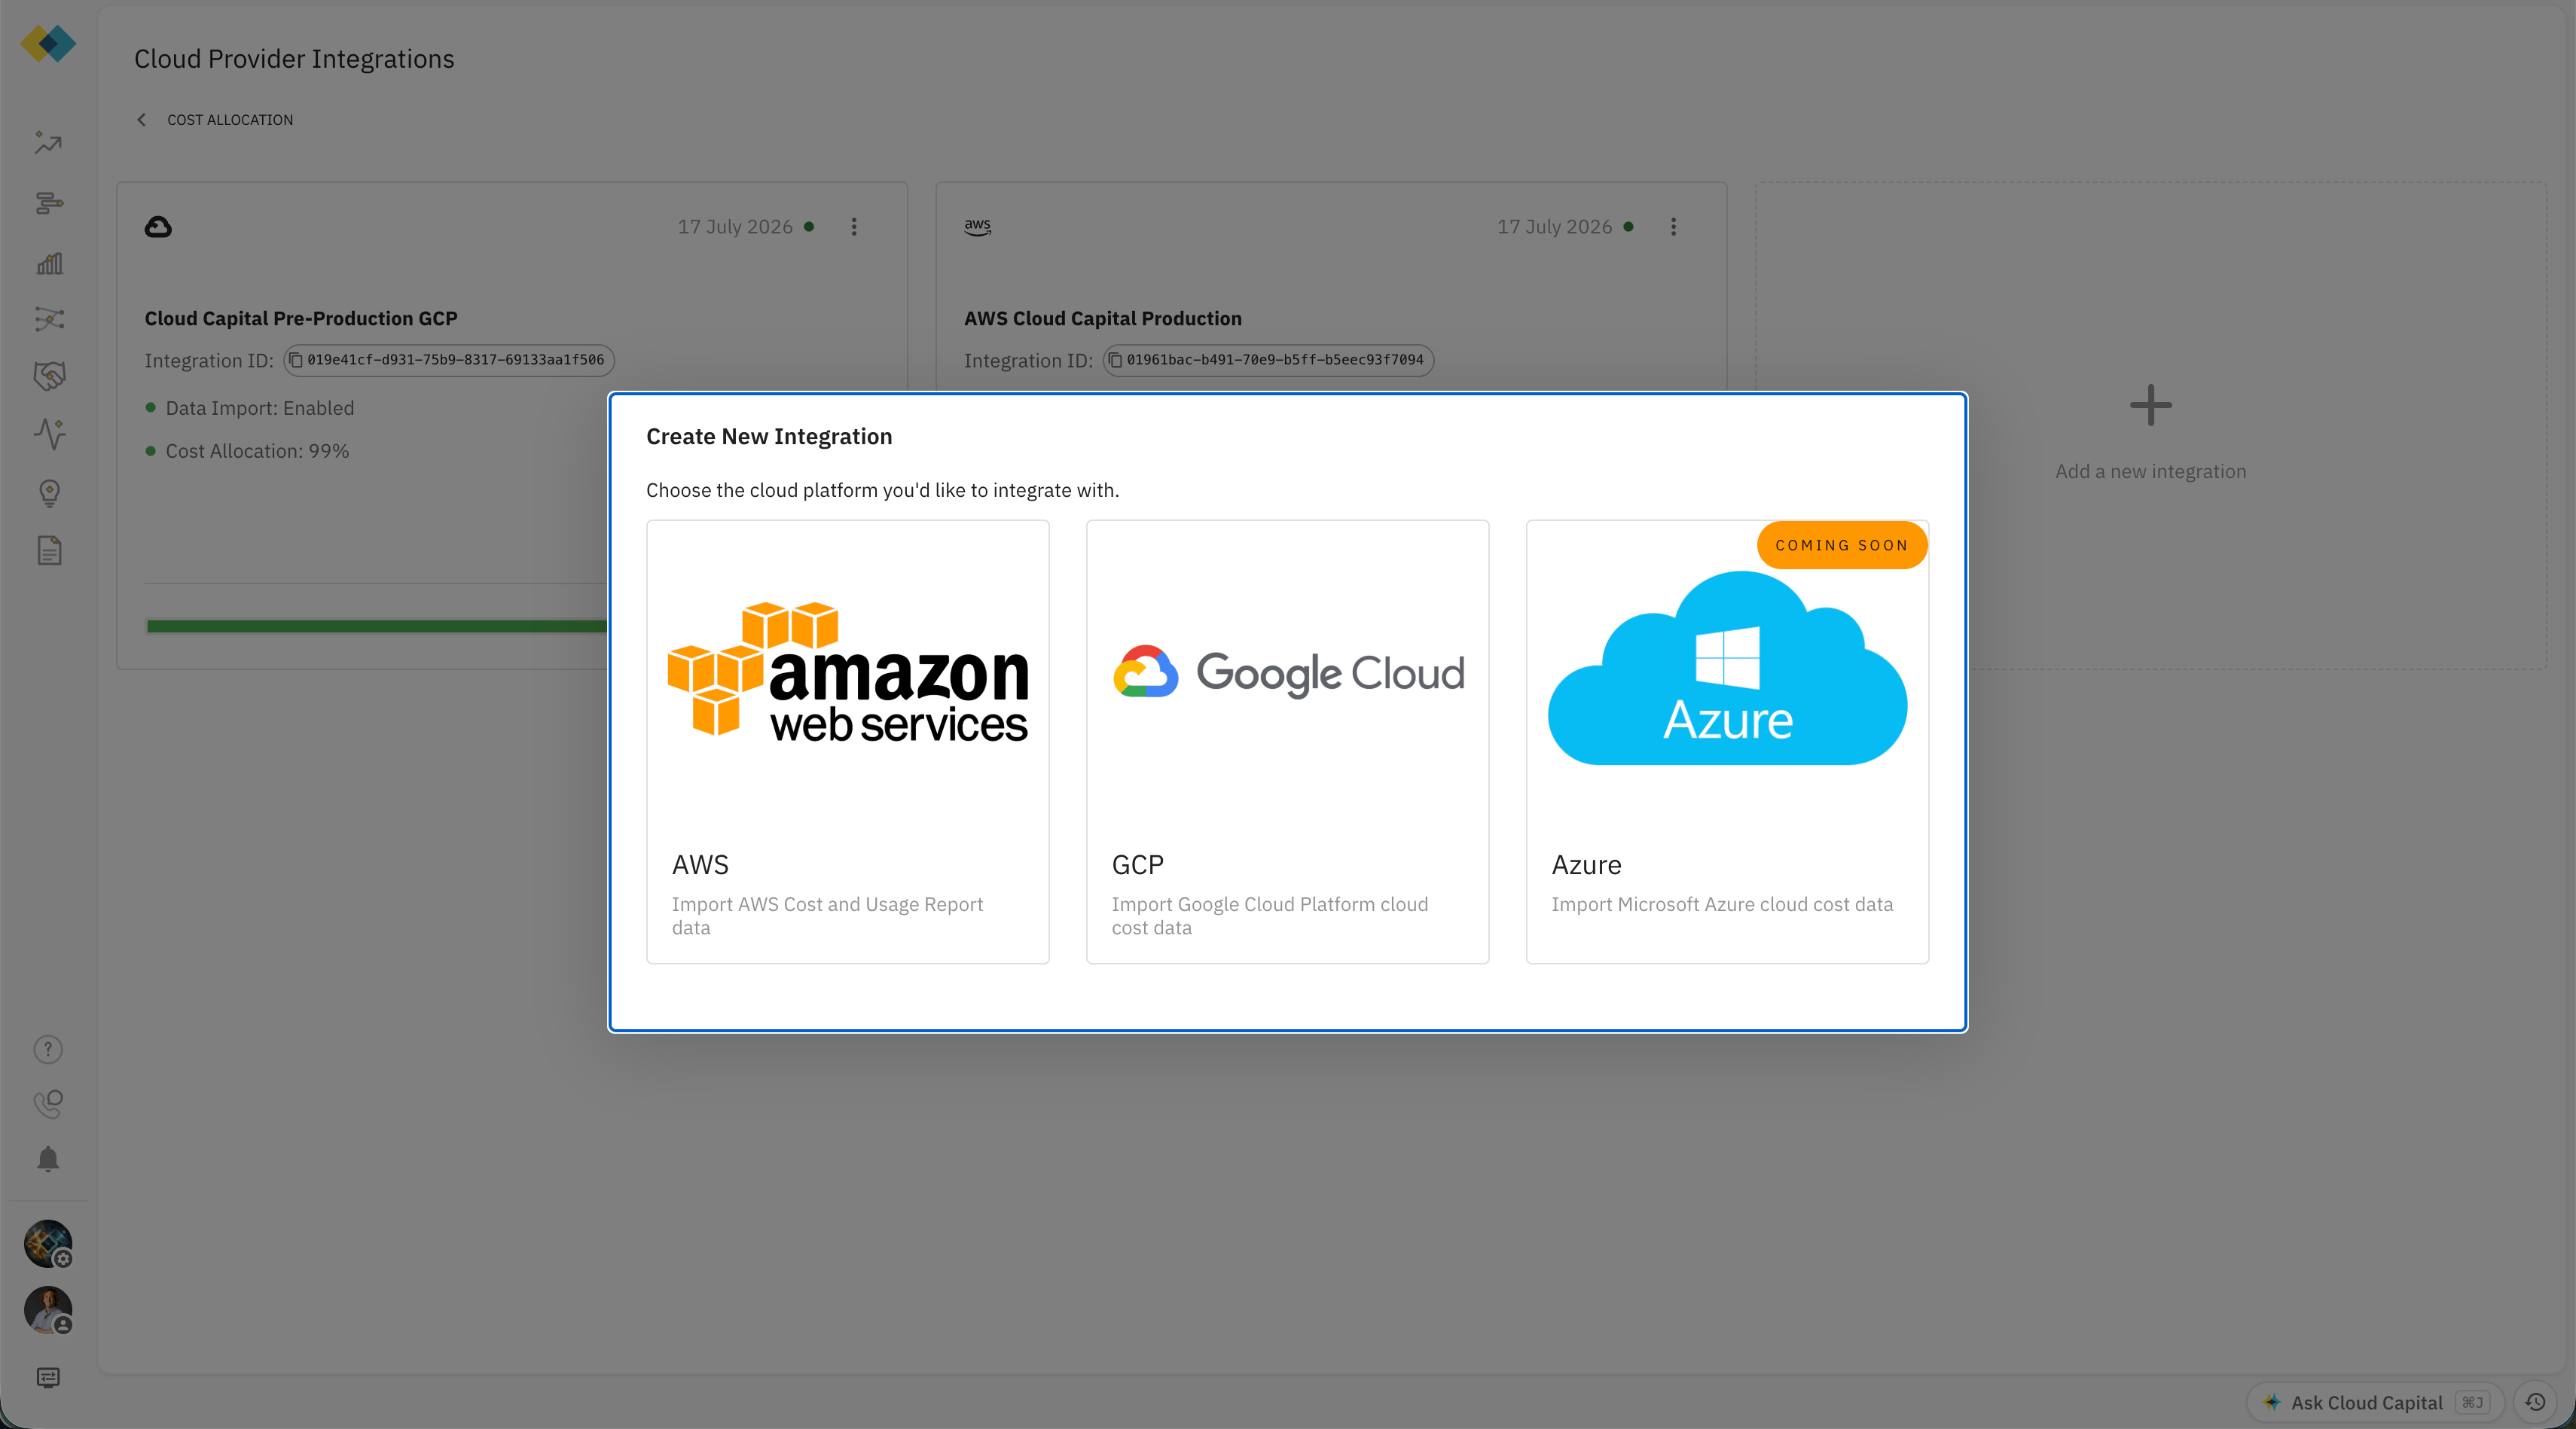This screenshot has width=2576, height=1429.
Task: Click Import Microsoft Azure cloud cost data text
Action: point(1722,904)
